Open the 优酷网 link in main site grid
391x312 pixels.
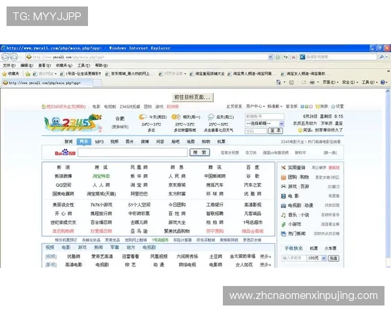253,194
